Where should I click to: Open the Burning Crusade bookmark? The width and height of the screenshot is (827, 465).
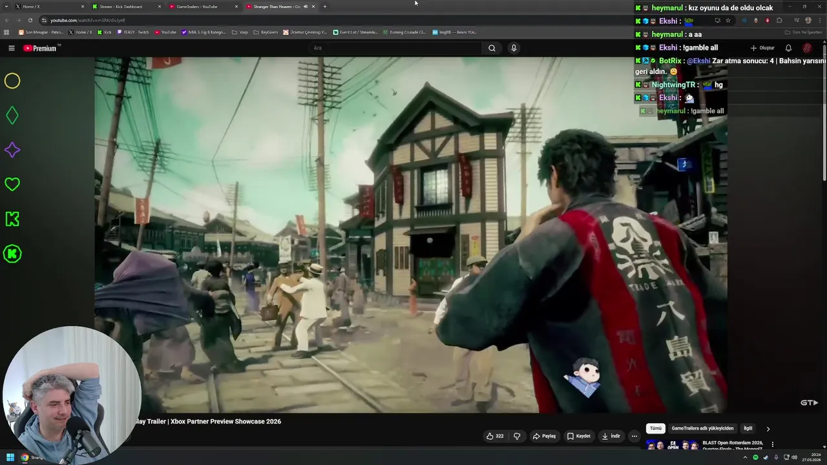coord(404,32)
